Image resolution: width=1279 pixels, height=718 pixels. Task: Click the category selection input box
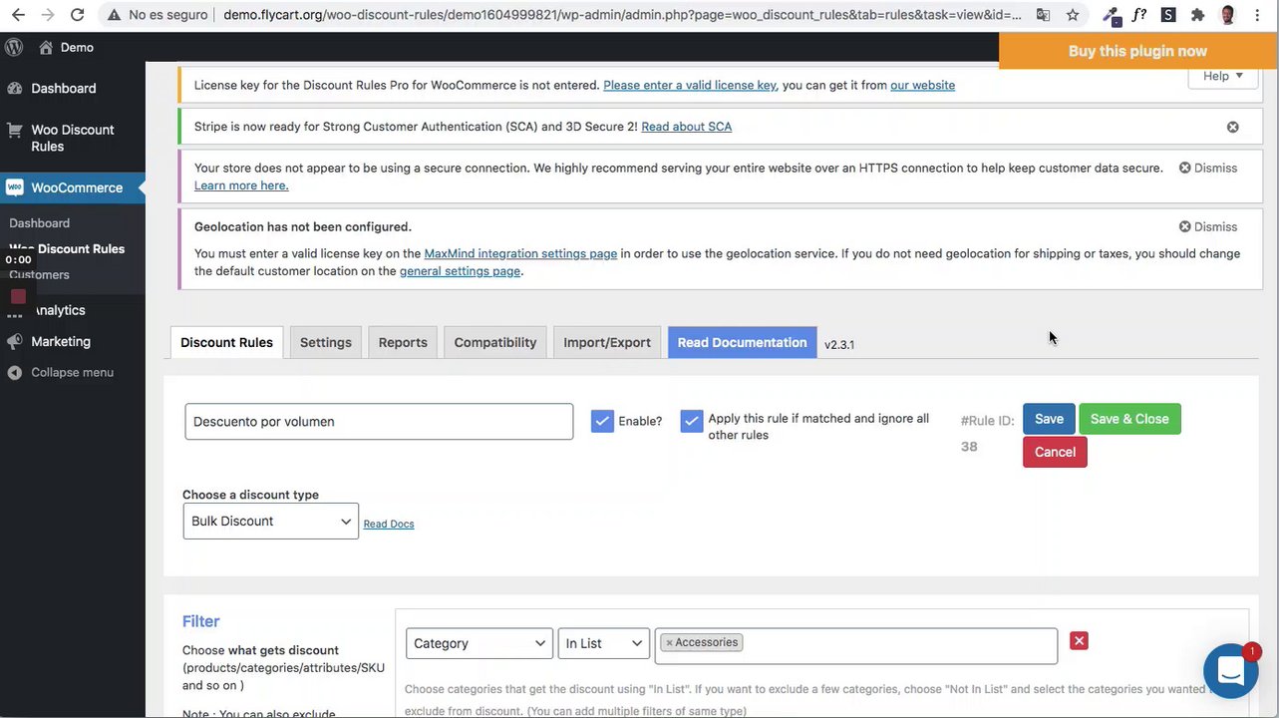click(856, 645)
